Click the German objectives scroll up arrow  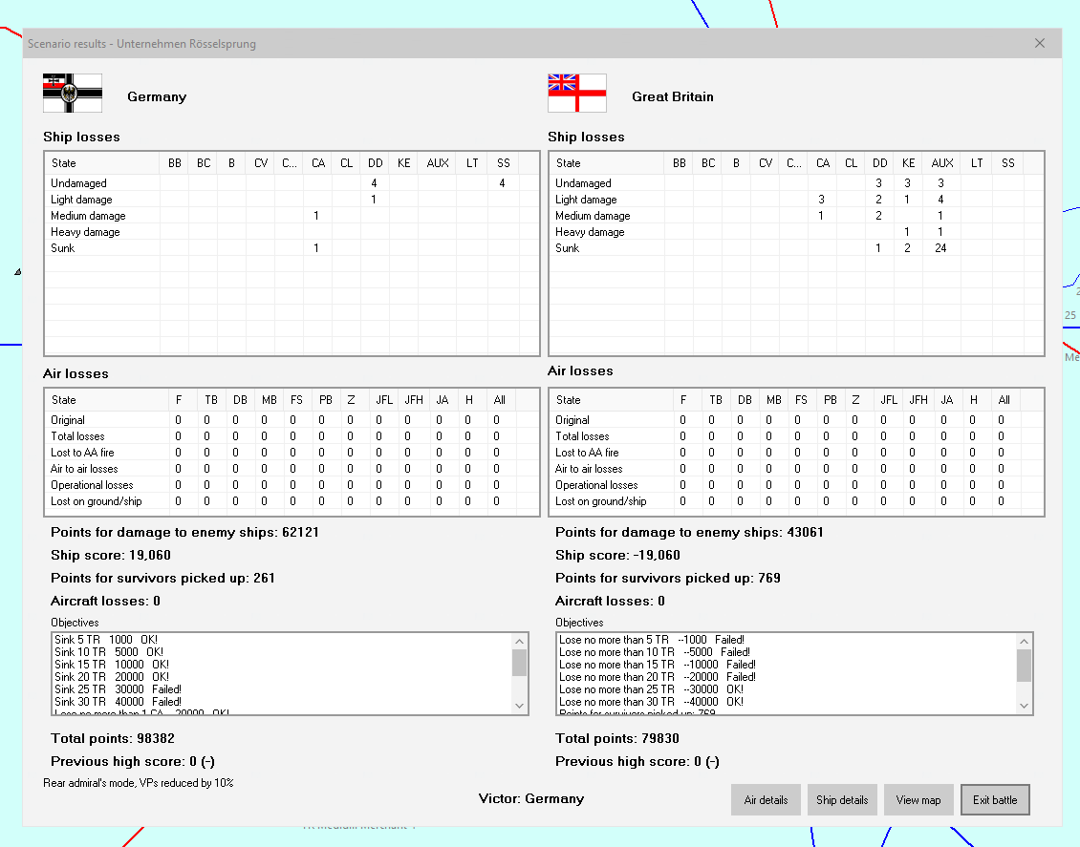click(519, 642)
